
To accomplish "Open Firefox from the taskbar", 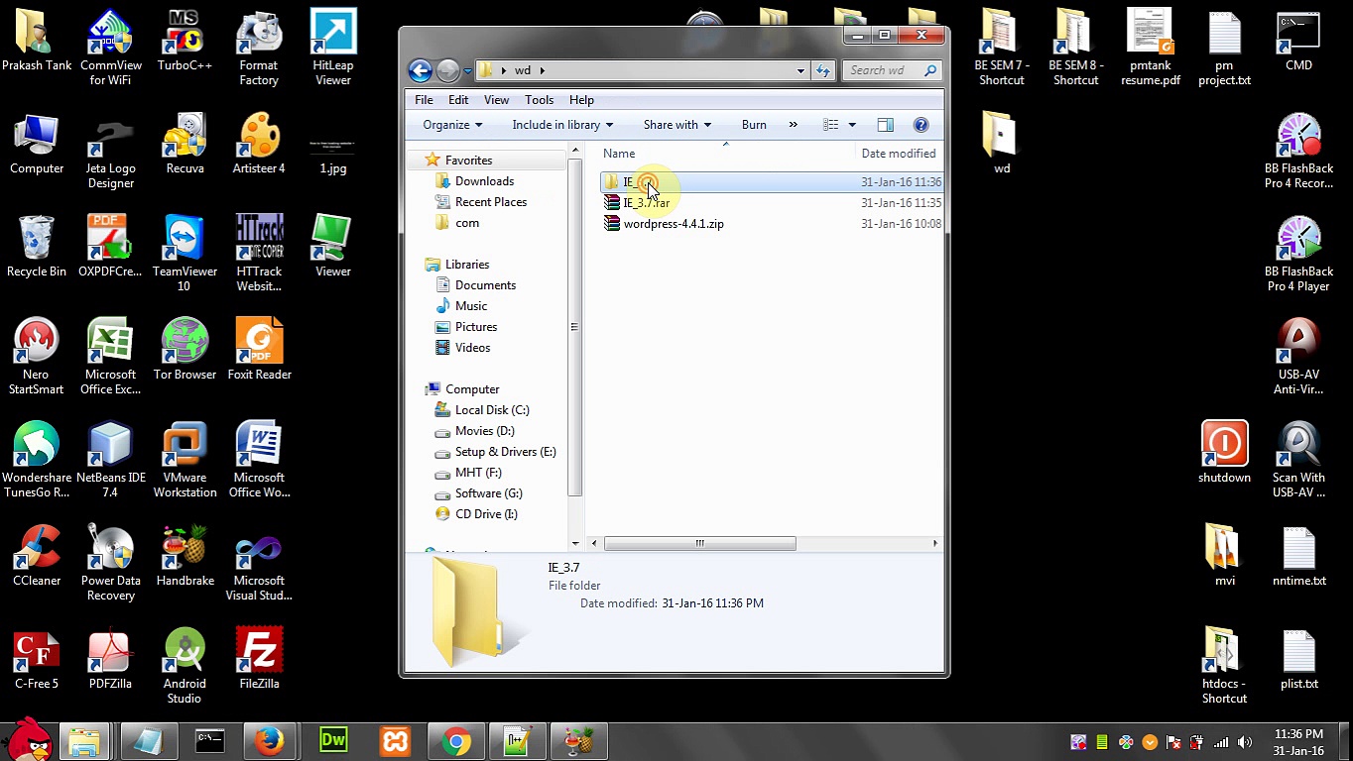I will tap(268, 741).
